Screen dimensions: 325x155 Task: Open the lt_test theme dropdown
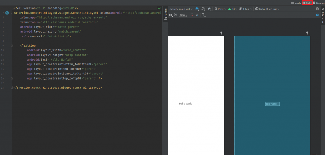pos(246,9)
